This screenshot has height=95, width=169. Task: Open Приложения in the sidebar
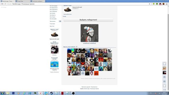point(53,21)
